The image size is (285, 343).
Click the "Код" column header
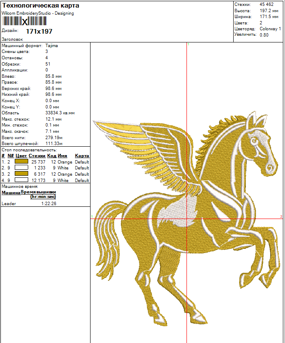(51, 156)
